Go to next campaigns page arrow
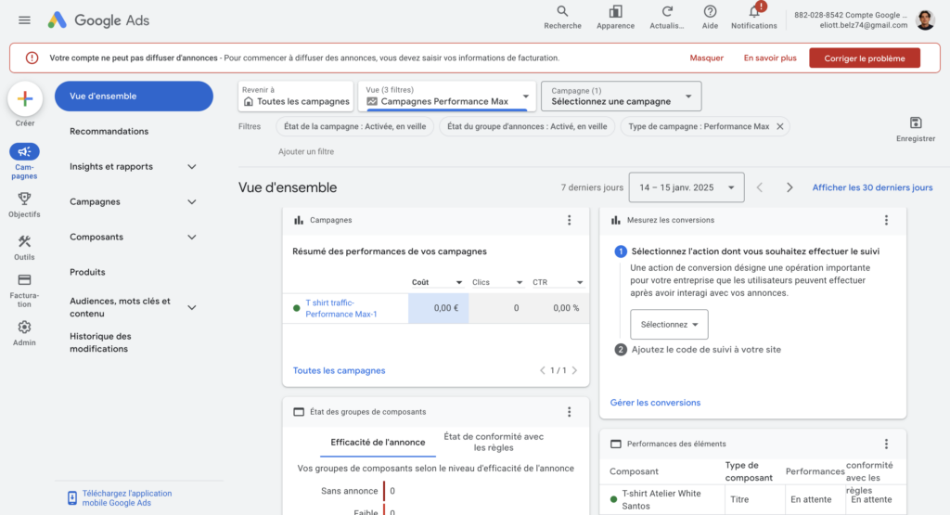Viewport: 950px width, 515px height. tap(574, 370)
